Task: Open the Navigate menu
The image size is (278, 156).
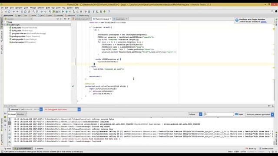Action: click(19, 8)
